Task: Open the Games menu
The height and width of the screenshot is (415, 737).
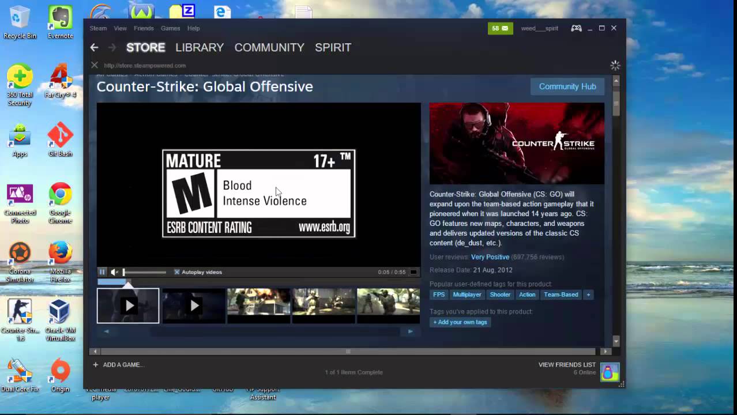Action: [171, 28]
